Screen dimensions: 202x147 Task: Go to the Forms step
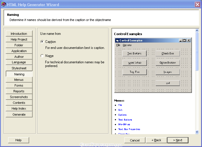click(19, 85)
